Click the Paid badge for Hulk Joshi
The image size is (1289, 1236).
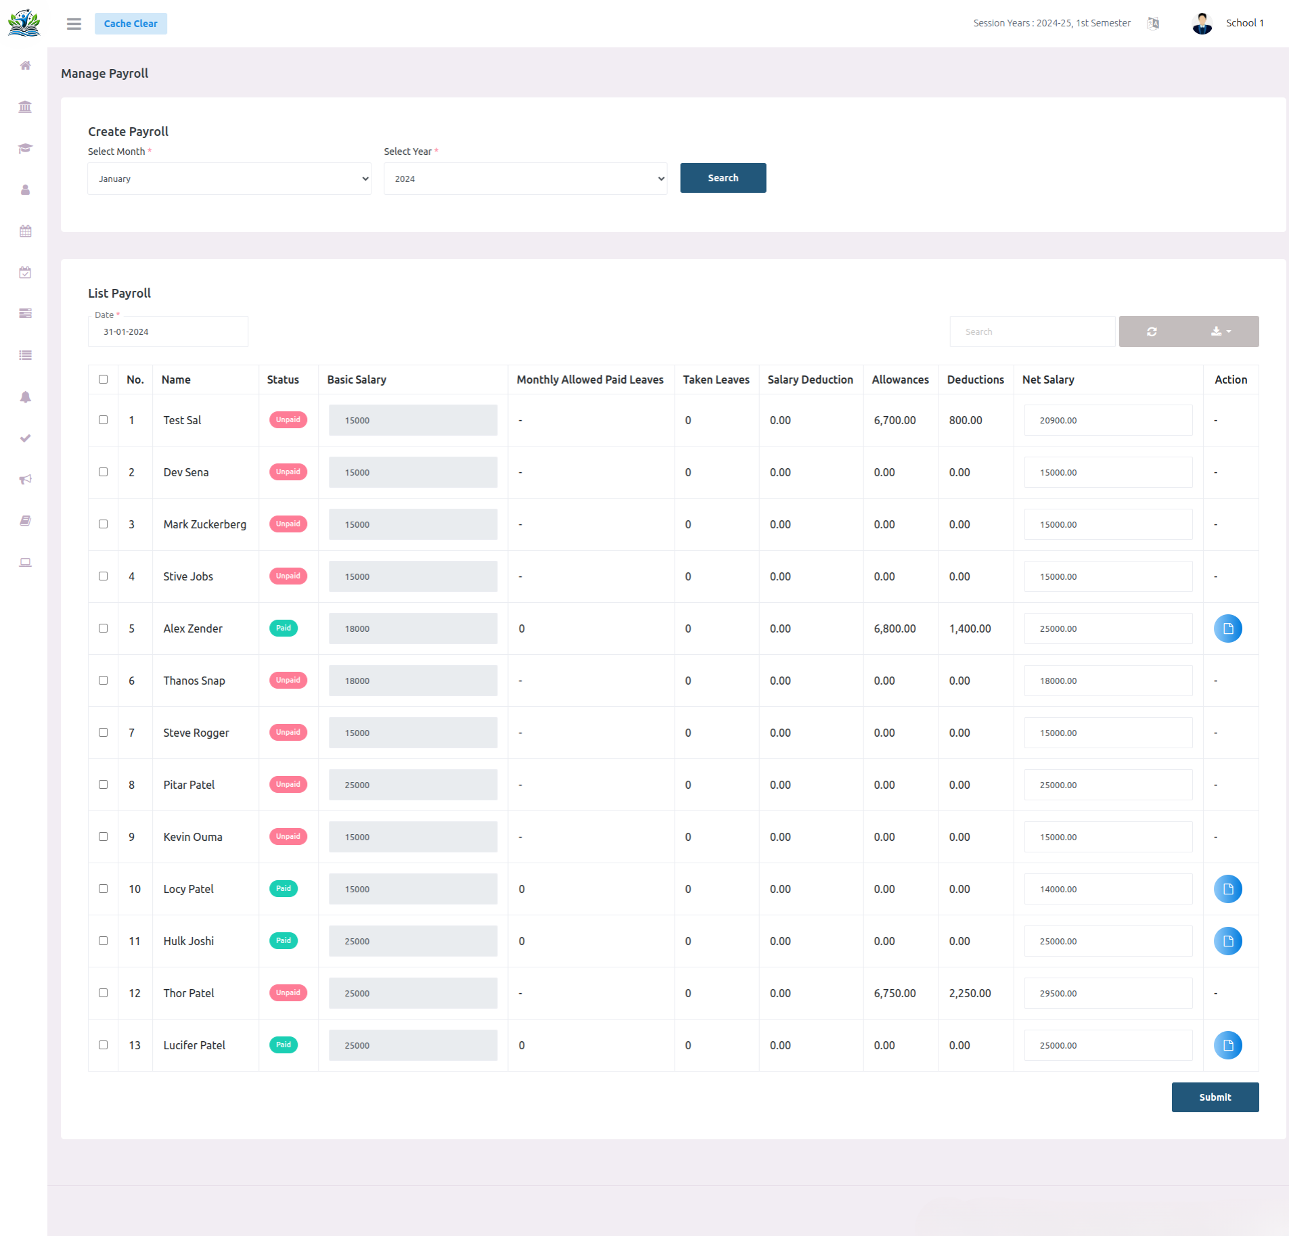[x=284, y=941]
